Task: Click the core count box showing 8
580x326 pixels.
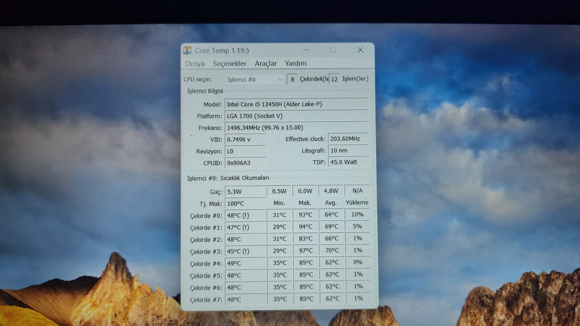Action: point(292,79)
